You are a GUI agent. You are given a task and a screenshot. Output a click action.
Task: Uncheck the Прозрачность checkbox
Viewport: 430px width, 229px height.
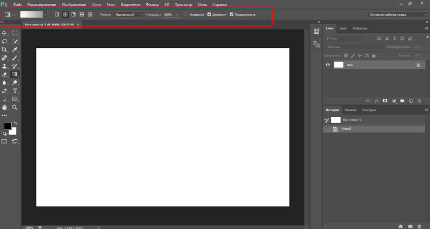[232, 15]
